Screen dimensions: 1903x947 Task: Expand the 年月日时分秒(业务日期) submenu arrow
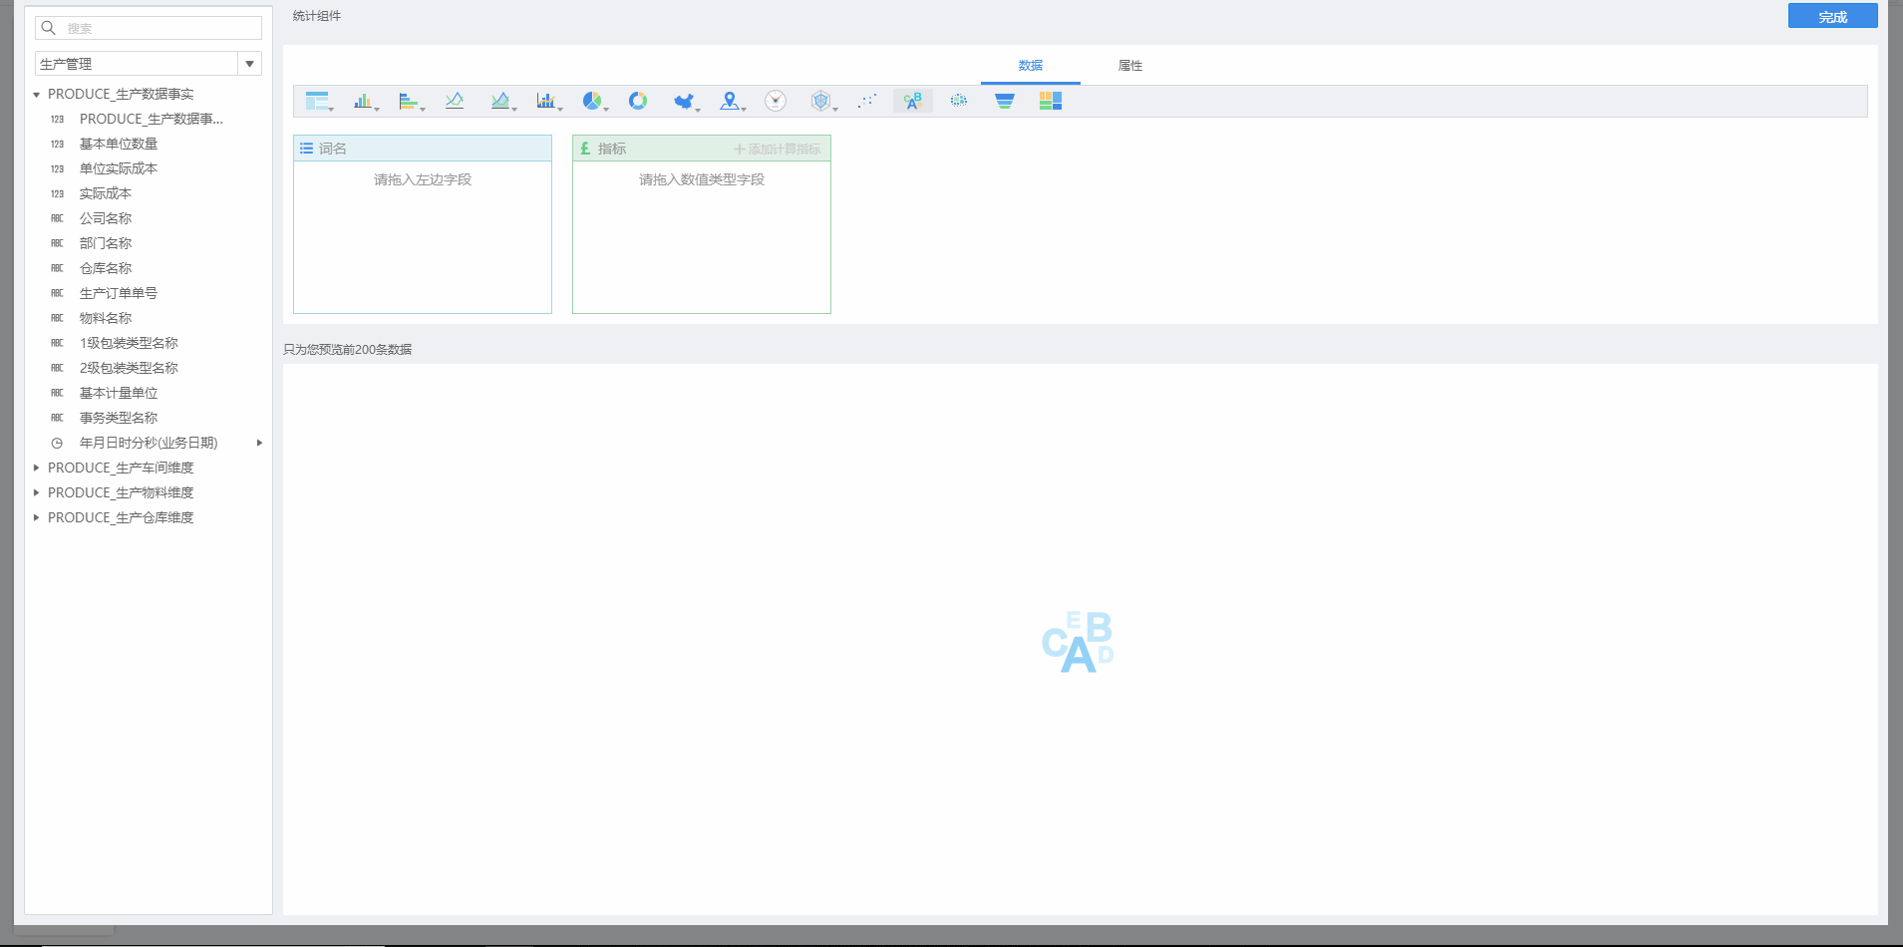[x=259, y=443]
